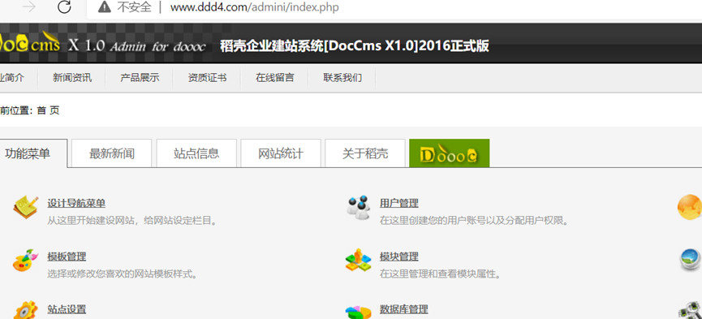Click the gear icon beside 站点设置

click(x=25, y=311)
